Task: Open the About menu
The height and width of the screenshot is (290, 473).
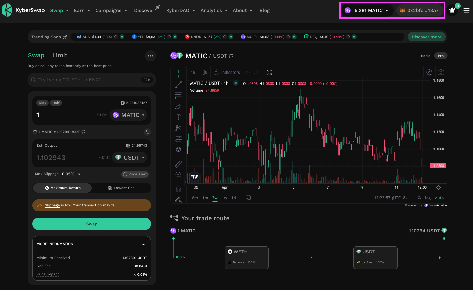Action: pyautogui.click(x=243, y=10)
